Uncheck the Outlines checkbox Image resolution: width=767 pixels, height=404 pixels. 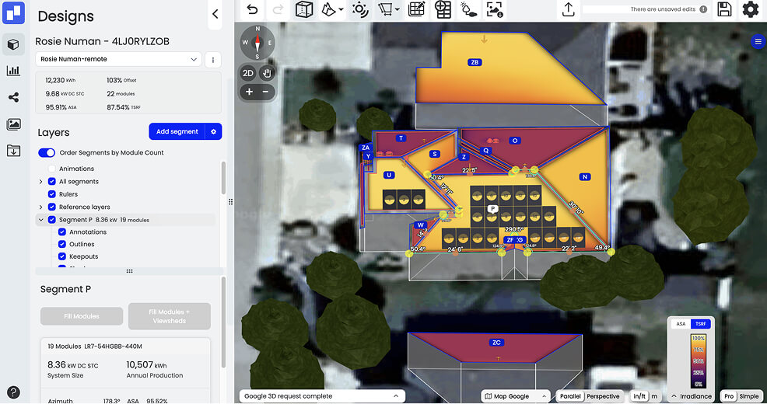pyautogui.click(x=62, y=244)
